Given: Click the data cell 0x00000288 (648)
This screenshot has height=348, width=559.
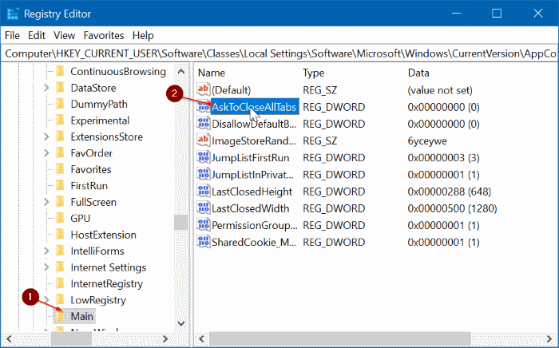Looking at the screenshot, I should (x=449, y=192).
